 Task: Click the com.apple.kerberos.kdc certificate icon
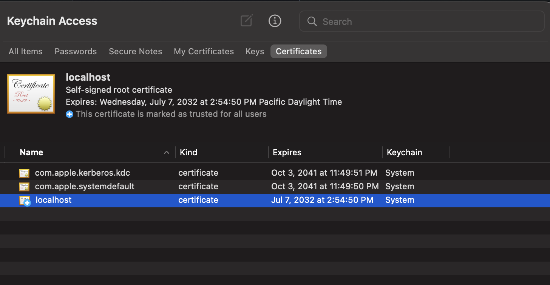point(24,173)
